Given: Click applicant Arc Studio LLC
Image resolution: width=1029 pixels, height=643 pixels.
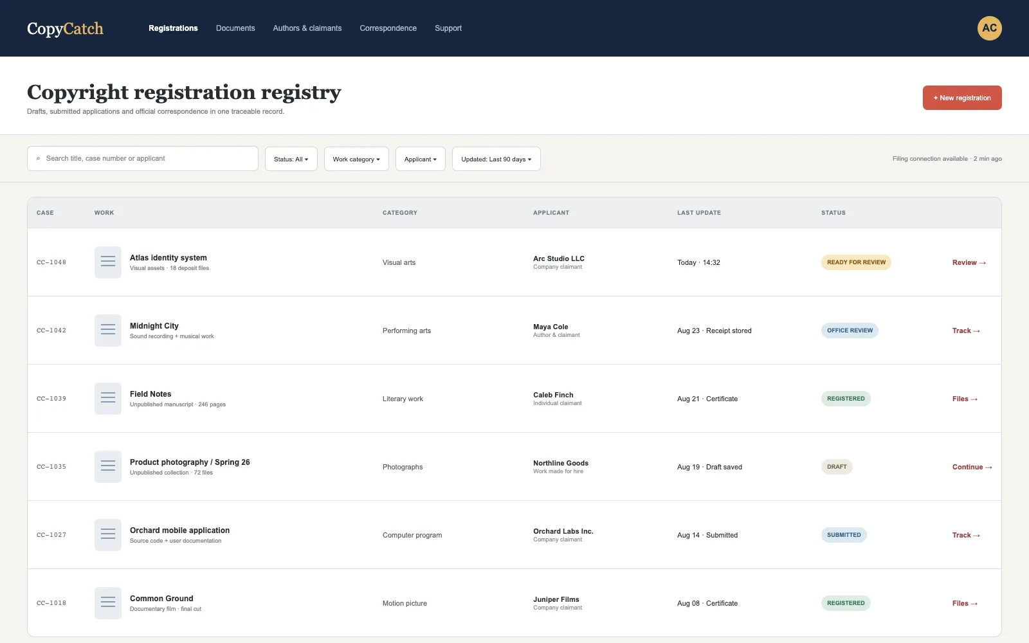Looking at the screenshot, I should tap(559, 258).
